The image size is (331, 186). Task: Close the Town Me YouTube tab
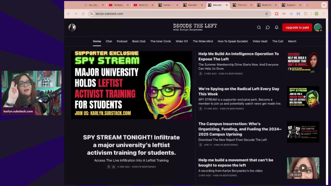(152, 5)
